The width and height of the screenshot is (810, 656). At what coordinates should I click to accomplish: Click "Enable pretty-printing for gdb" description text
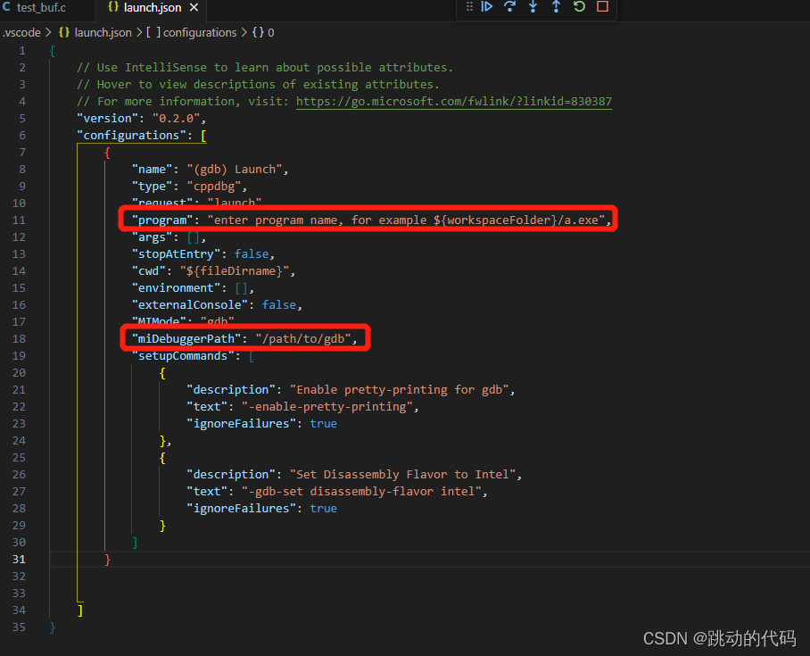coord(400,390)
